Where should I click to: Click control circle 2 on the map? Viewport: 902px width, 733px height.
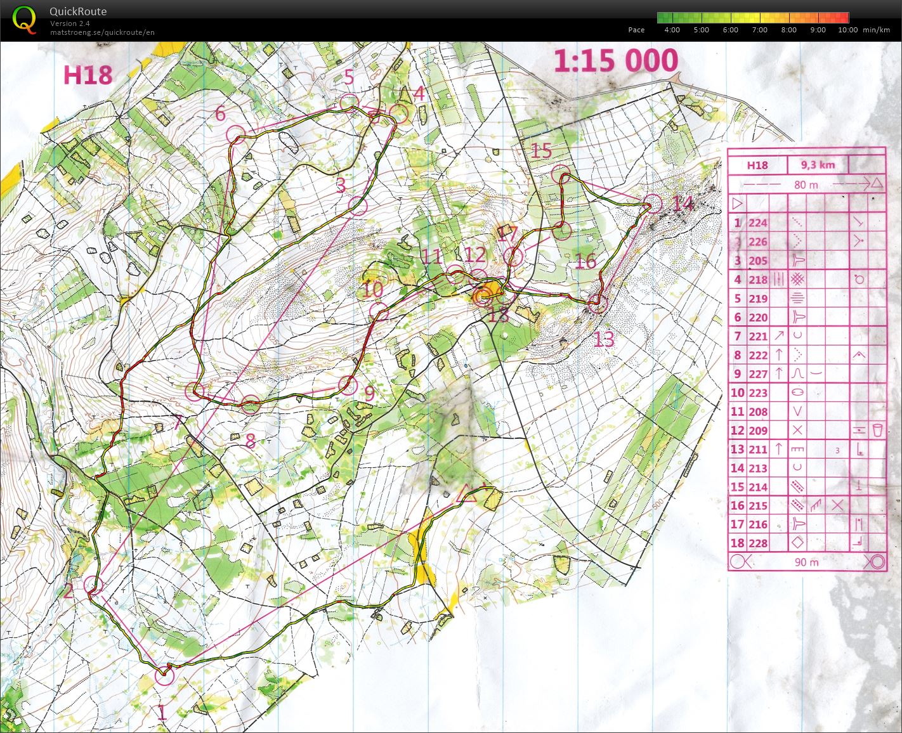pyautogui.click(x=93, y=586)
